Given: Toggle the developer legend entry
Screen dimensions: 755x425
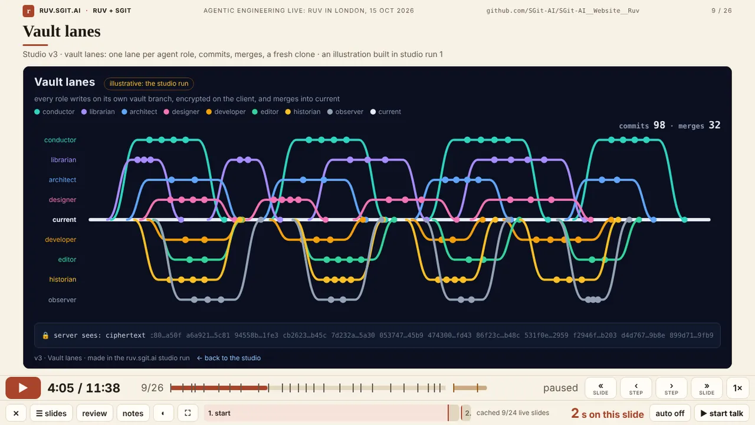Looking at the screenshot, I should [x=226, y=112].
